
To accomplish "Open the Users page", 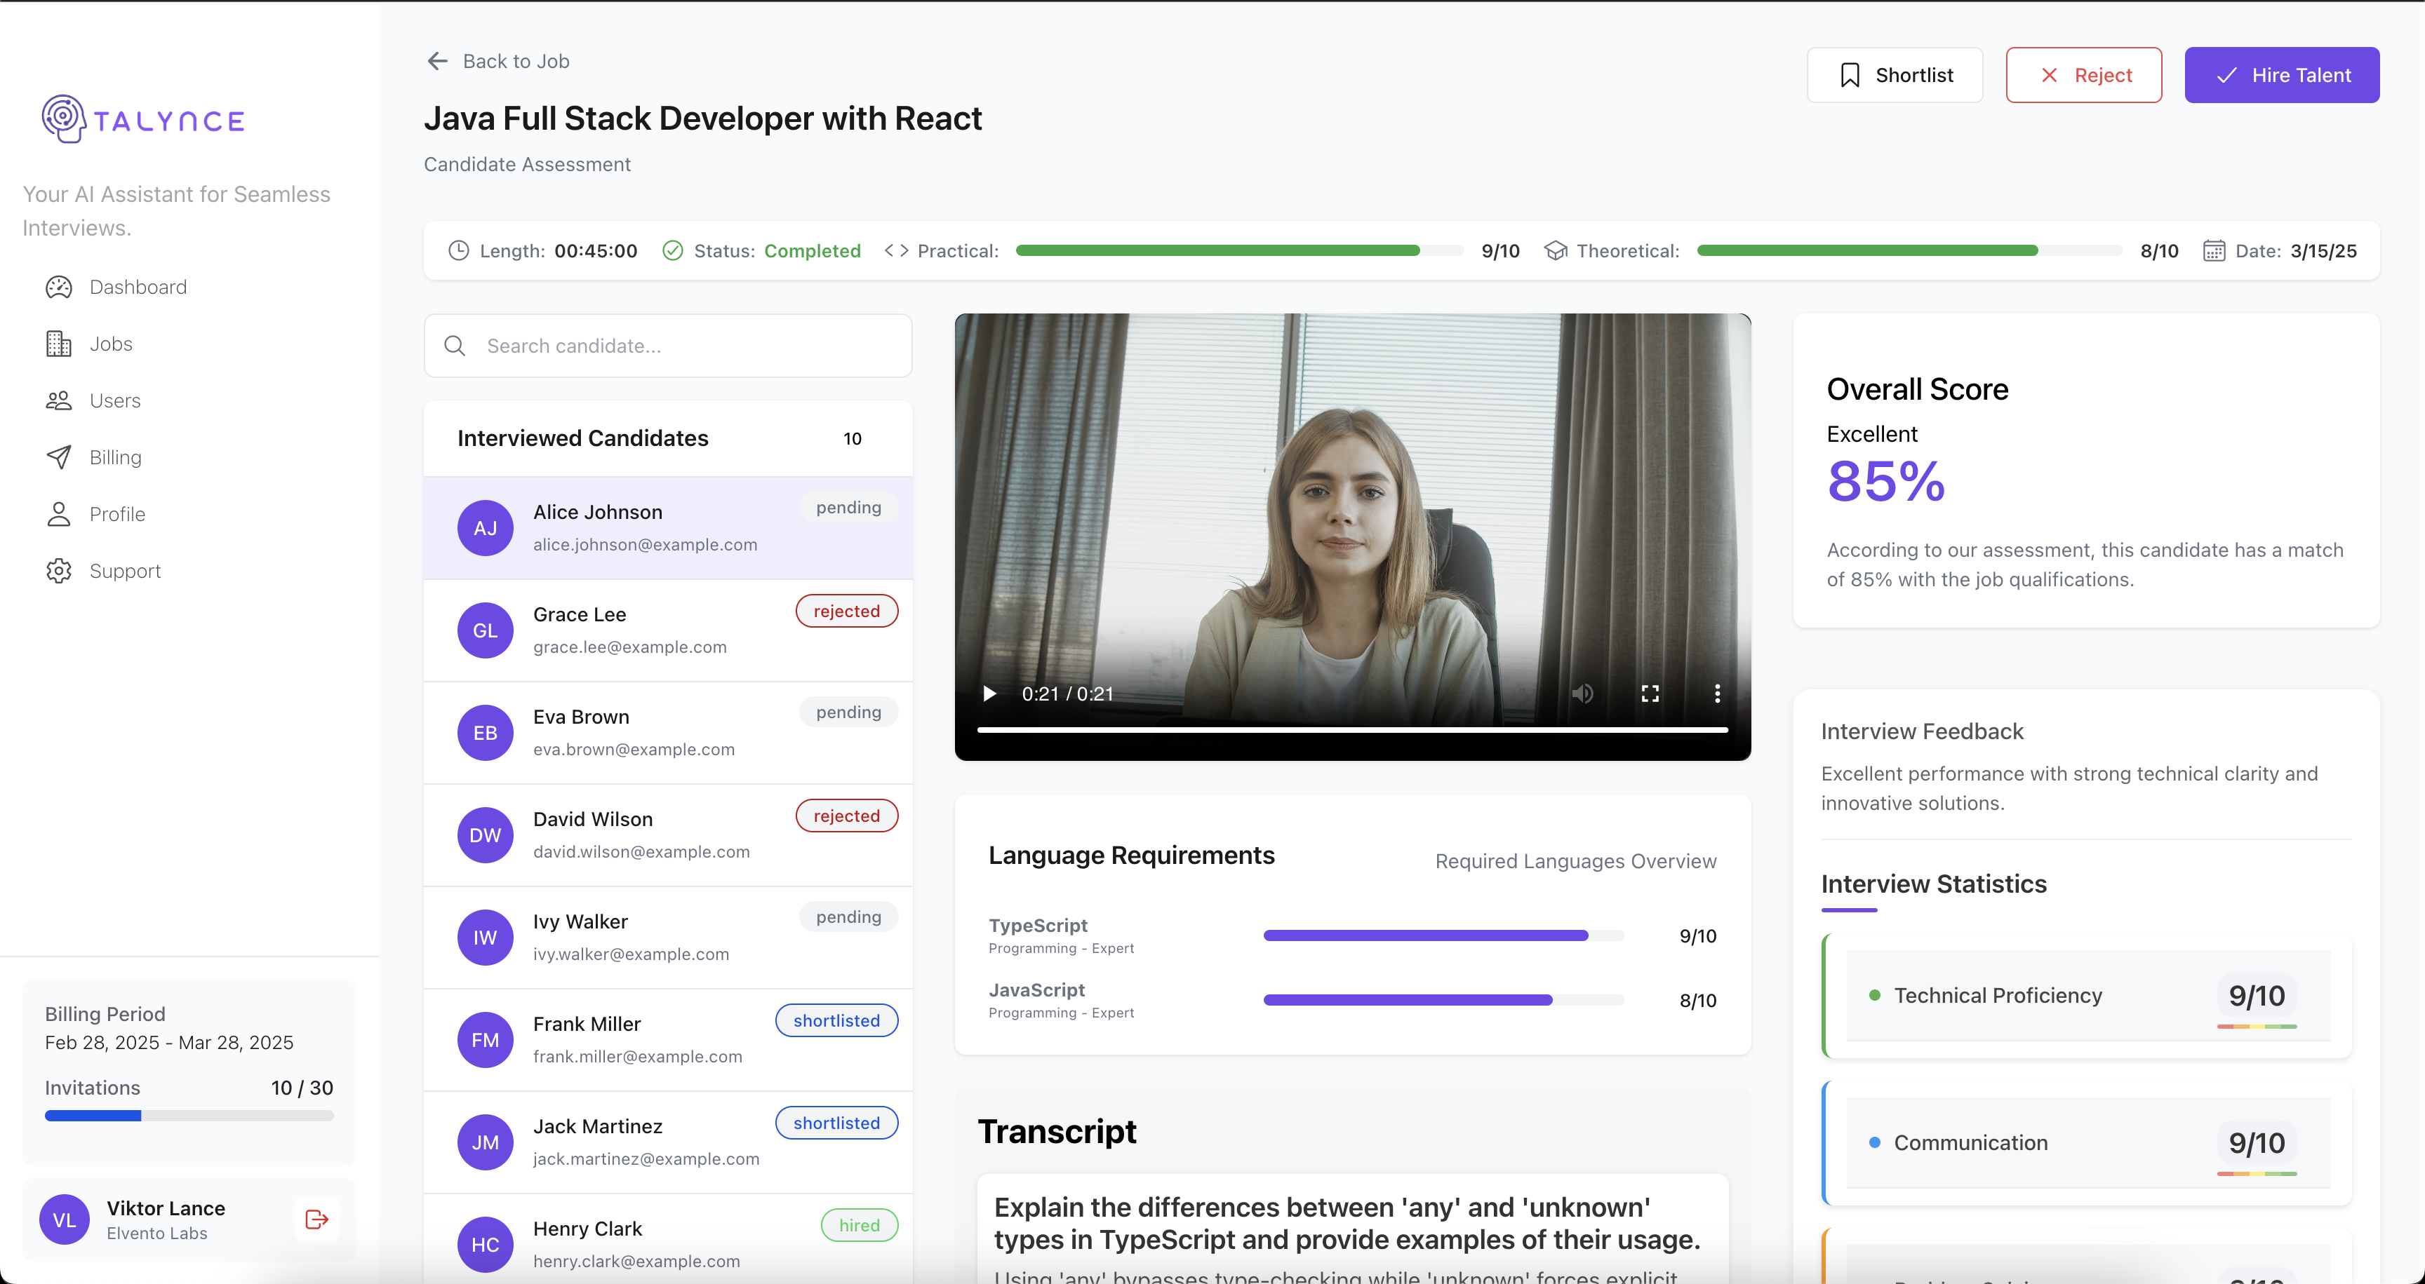I will pos(114,400).
